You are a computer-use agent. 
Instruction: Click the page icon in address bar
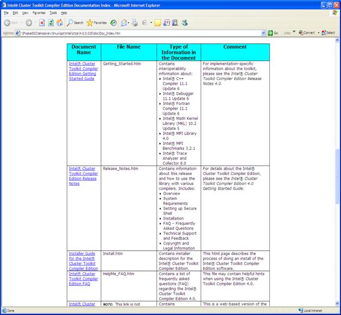click(x=18, y=33)
